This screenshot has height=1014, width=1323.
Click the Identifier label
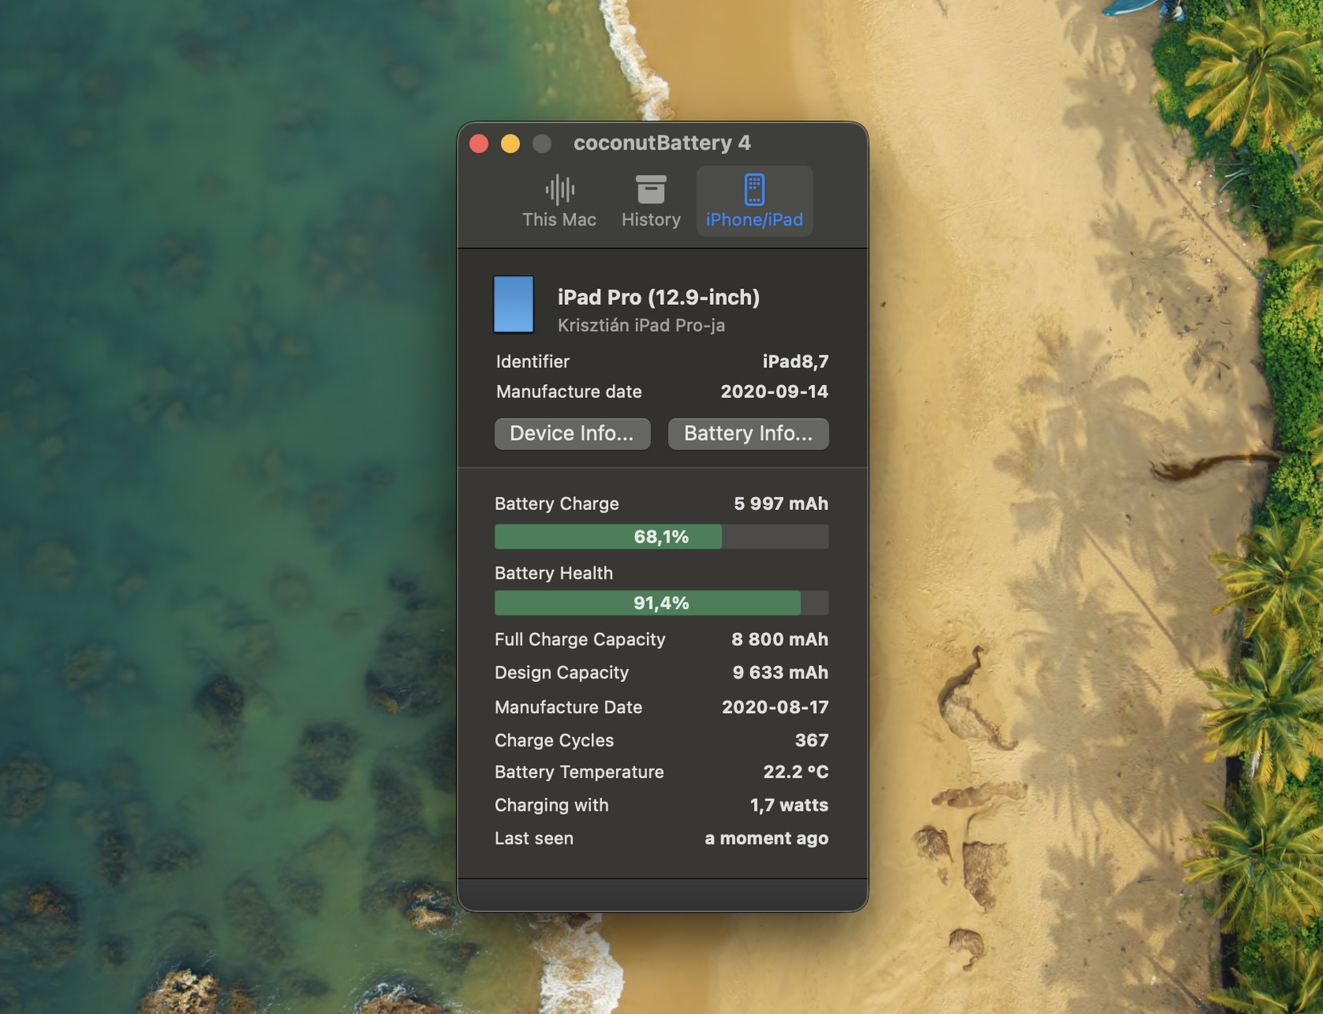point(533,362)
